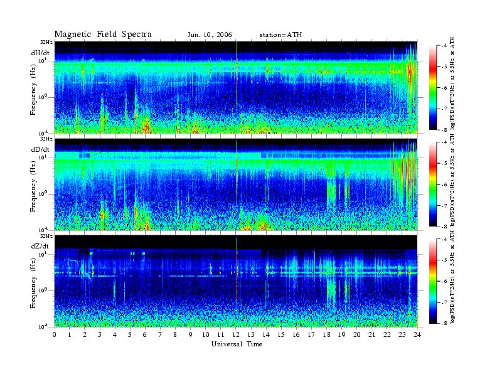Viewport: 497px width, 384px height.
Task: Click the hour "20" tick on time axis
Action: click(357, 334)
